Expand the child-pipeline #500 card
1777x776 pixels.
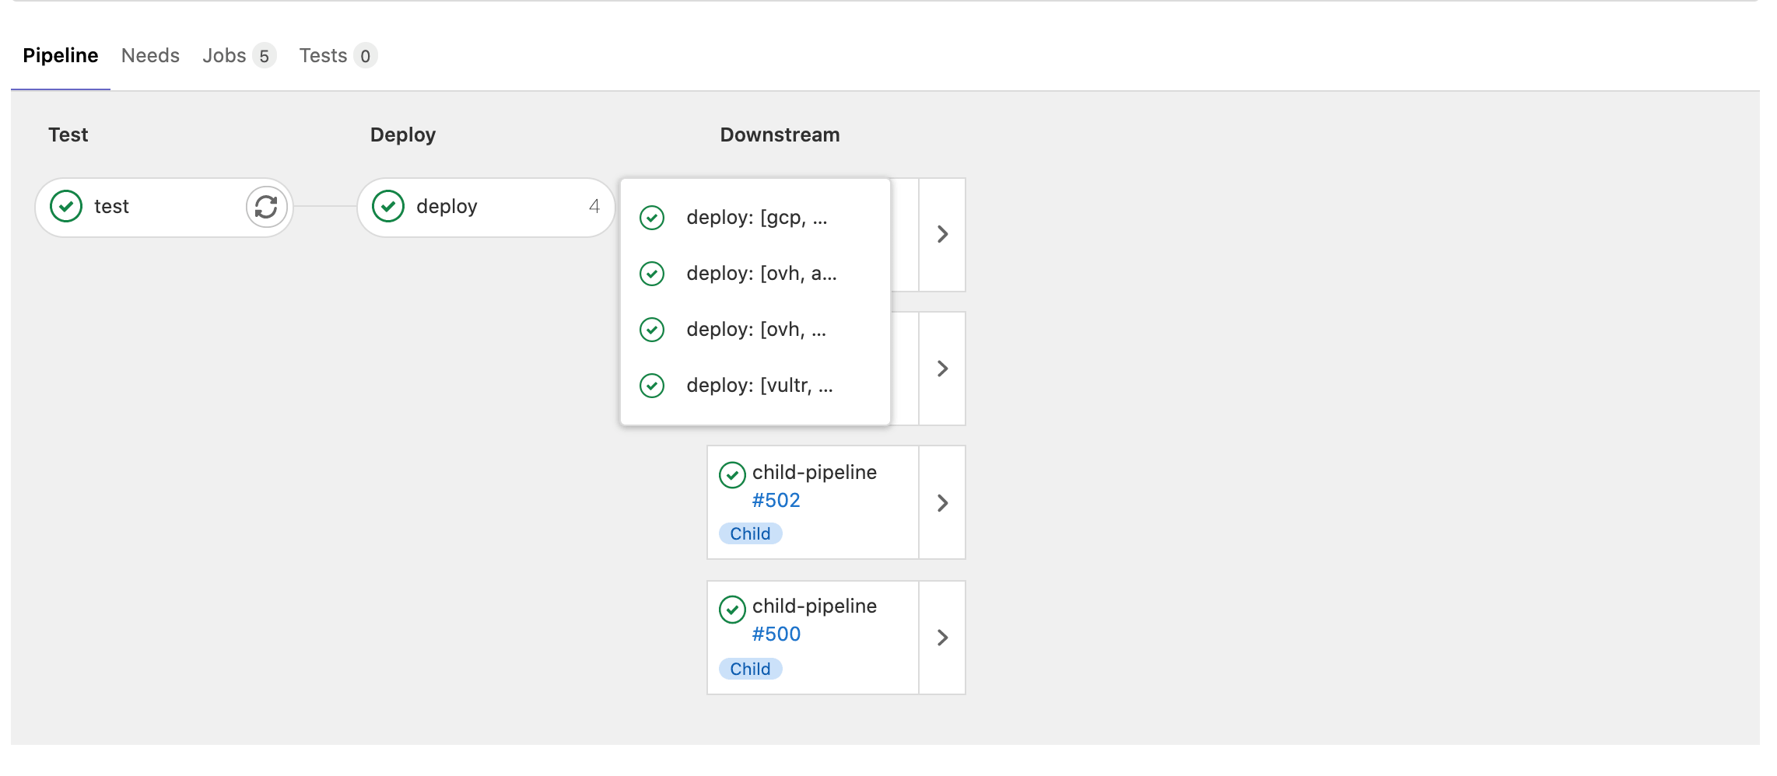pos(942,637)
